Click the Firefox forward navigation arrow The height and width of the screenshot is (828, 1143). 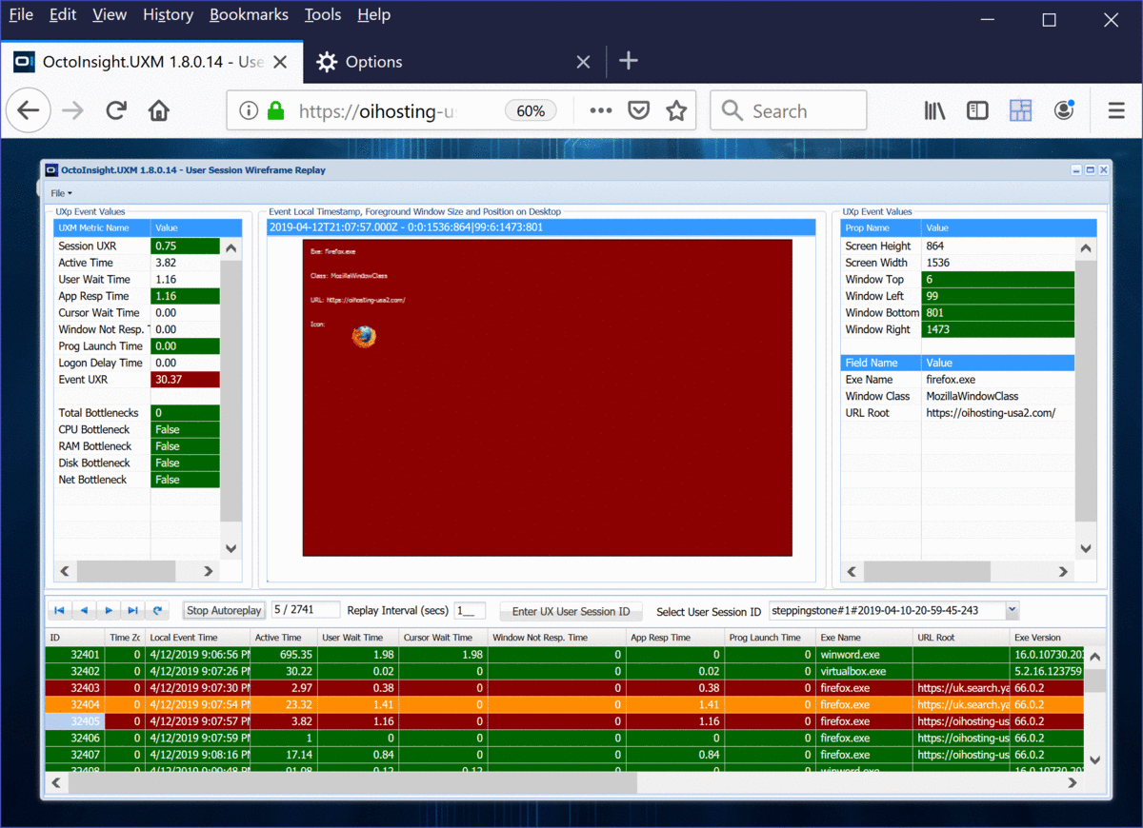(72, 111)
